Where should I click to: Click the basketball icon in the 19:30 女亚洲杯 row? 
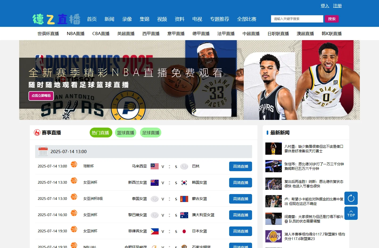pos(74,229)
